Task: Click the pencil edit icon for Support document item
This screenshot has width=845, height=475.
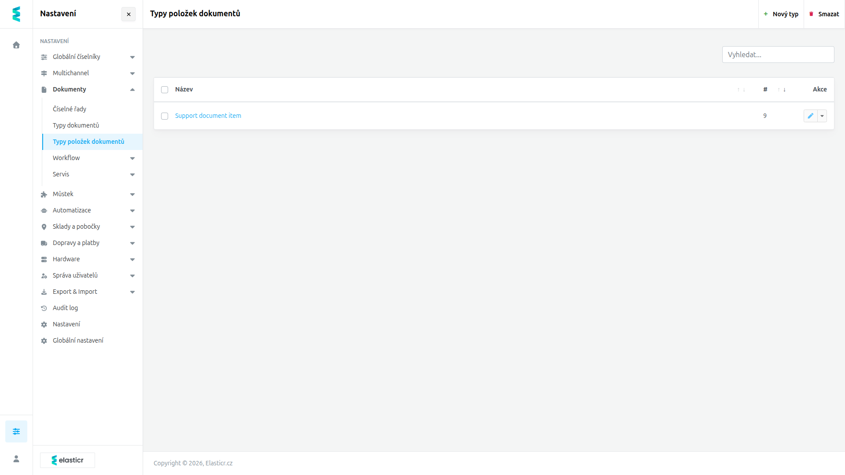Action: tap(810, 116)
